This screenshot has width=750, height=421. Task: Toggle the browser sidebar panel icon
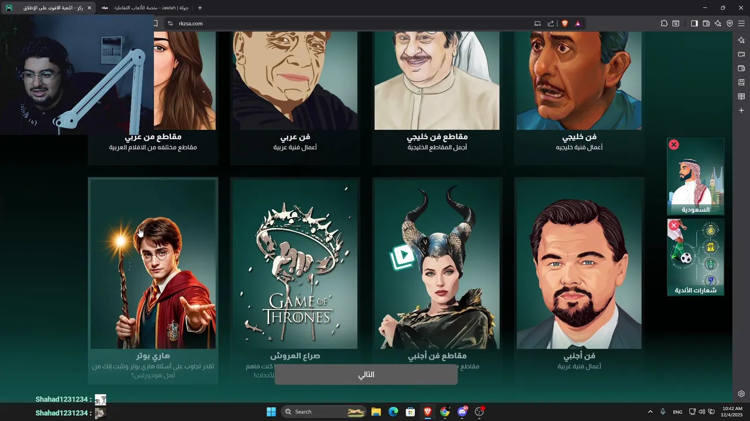click(694, 23)
